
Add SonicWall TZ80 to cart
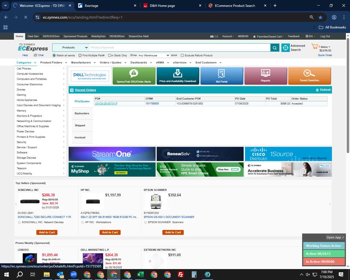click(x=47, y=232)
